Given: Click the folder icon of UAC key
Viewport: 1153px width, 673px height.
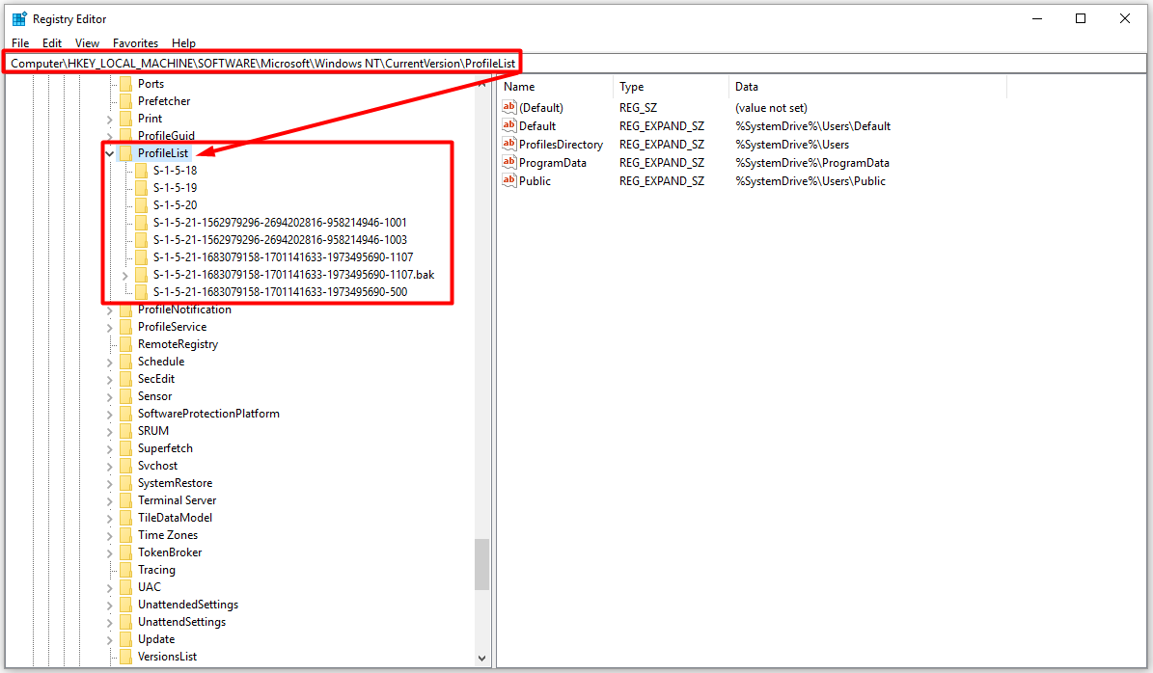Looking at the screenshot, I should (x=125, y=587).
